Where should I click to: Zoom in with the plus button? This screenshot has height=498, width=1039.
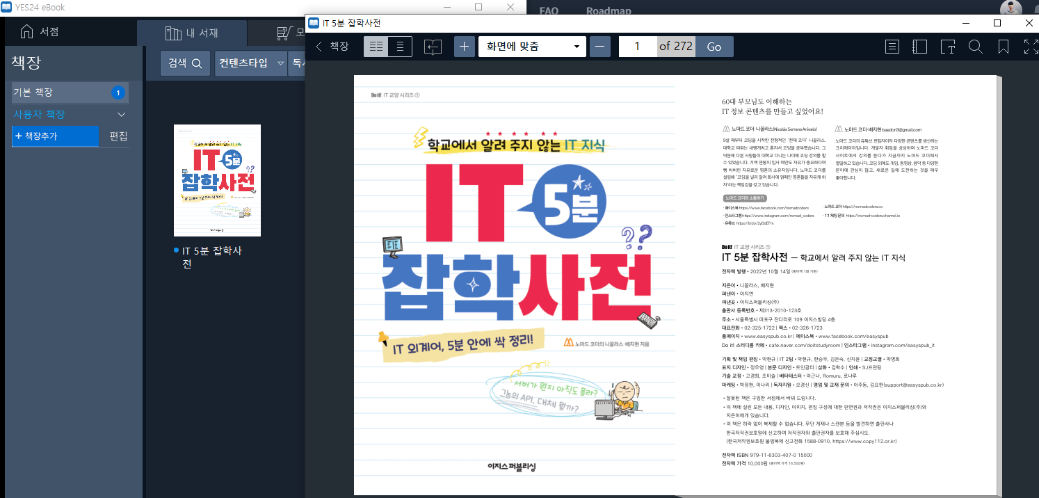(x=465, y=47)
